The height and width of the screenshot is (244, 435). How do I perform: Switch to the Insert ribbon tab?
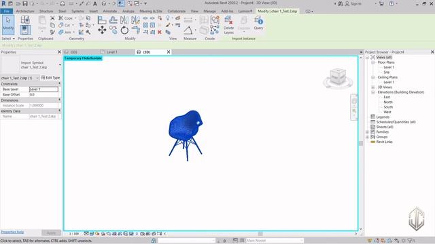94,11
